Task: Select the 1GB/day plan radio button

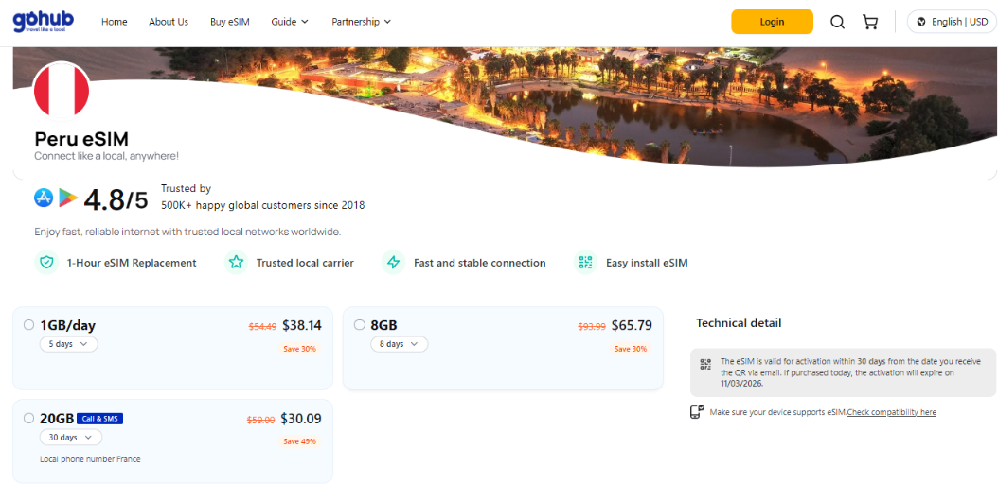Action: click(x=28, y=325)
